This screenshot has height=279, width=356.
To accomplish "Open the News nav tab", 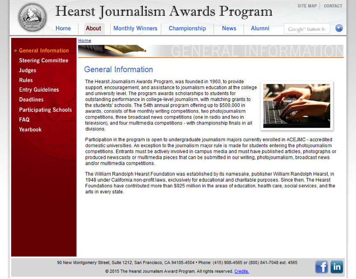I will tap(229, 28).
